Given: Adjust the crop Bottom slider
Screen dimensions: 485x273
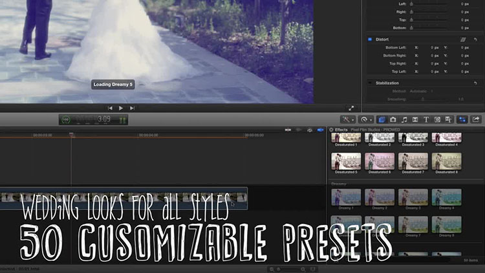Looking at the screenshot, I should [428, 28].
